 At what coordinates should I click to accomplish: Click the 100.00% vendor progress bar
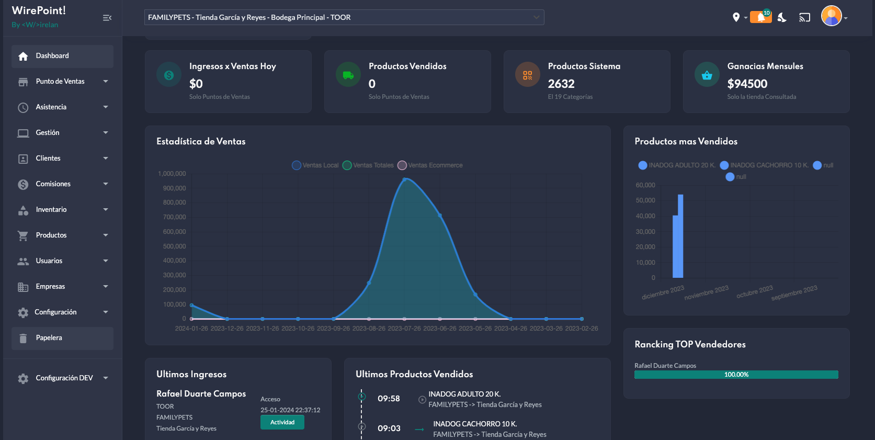pos(736,375)
